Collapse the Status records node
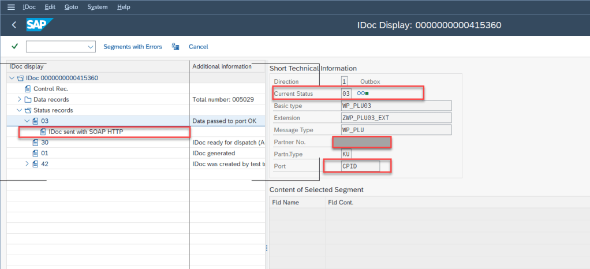590x269 pixels. coord(20,110)
